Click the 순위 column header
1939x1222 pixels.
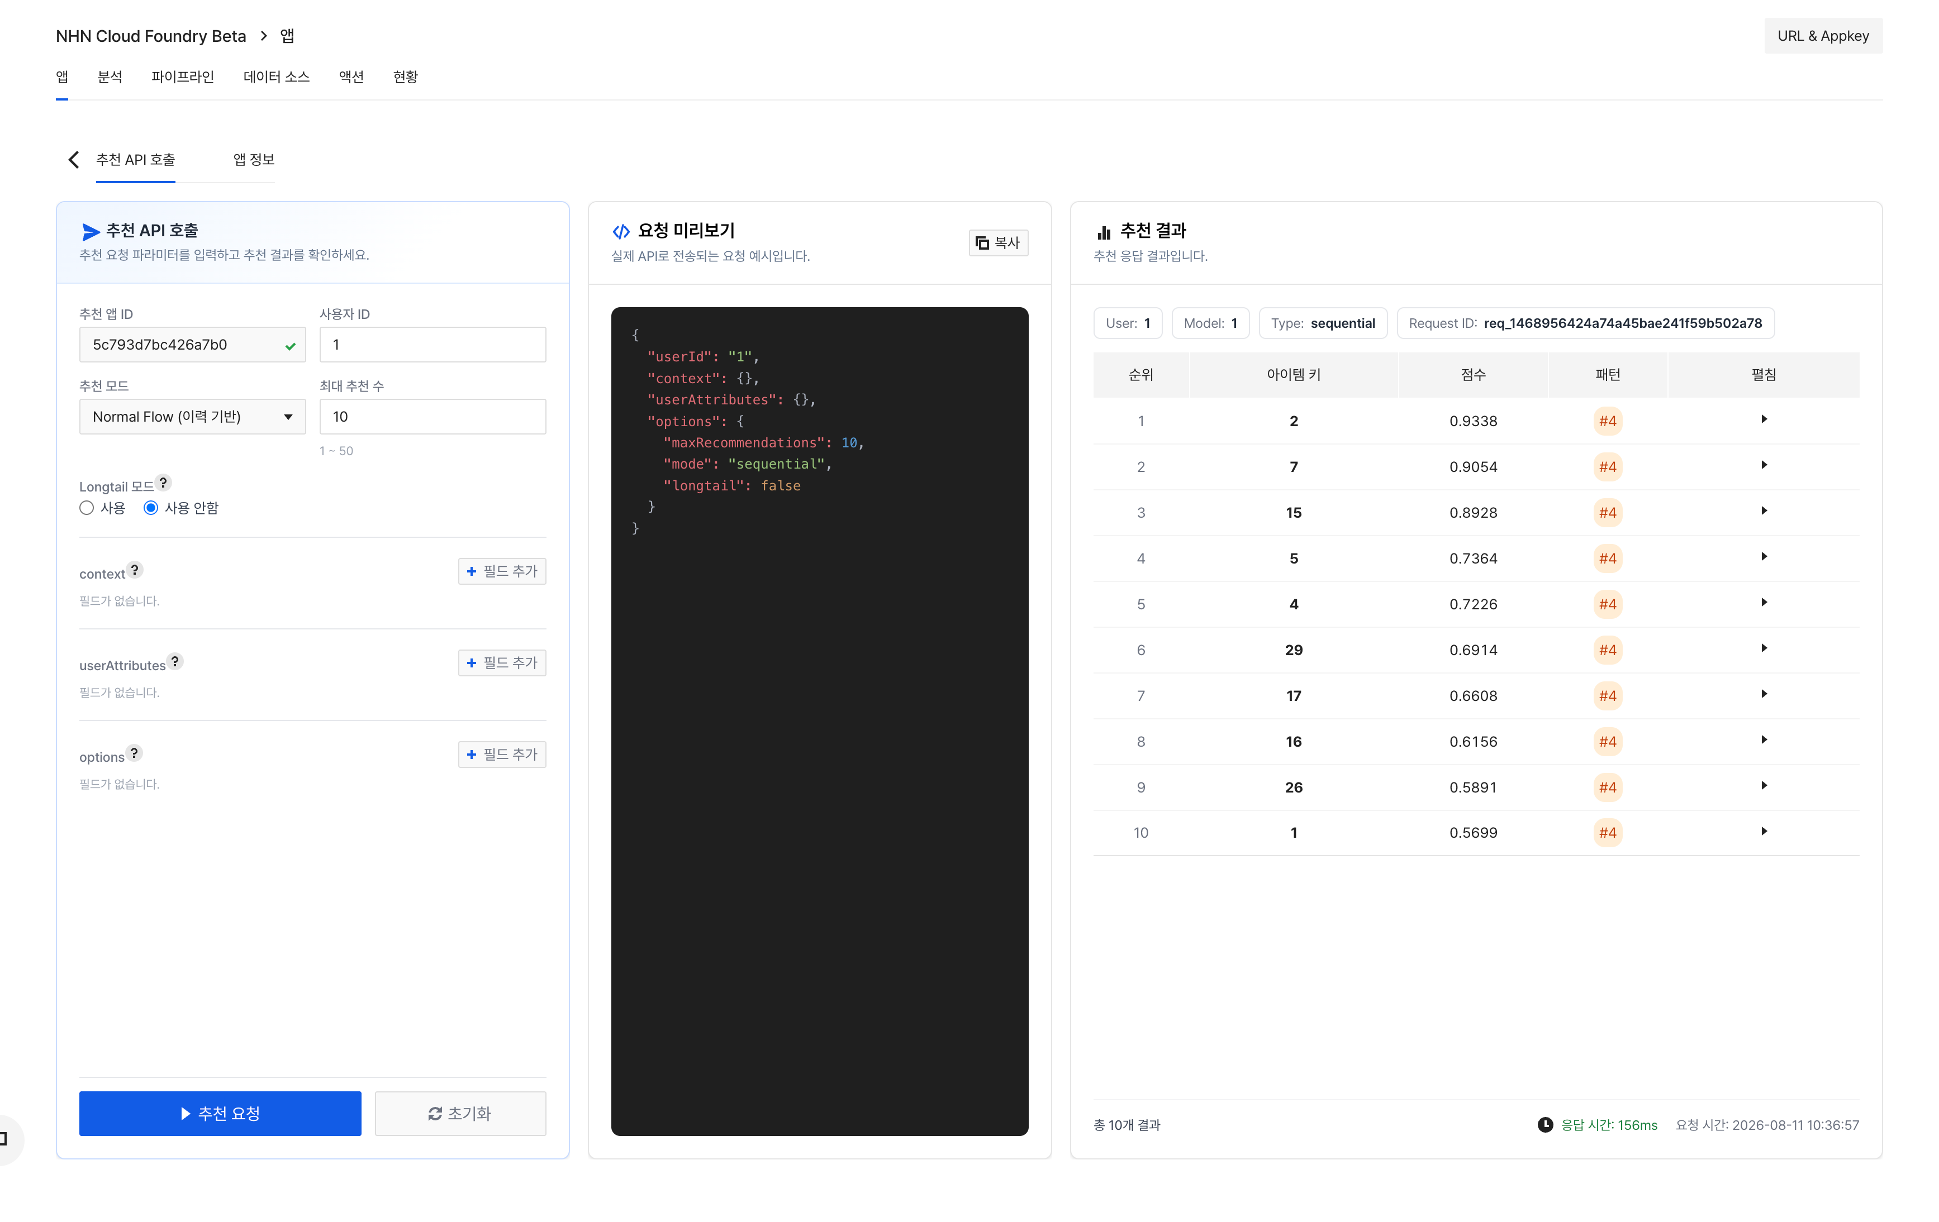pos(1141,374)
